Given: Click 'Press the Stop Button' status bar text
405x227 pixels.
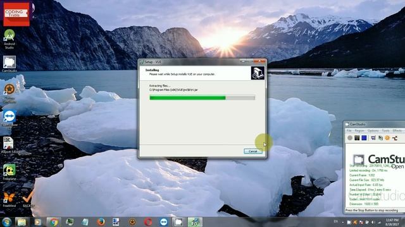Looking at the screenshot, I should coord(371,210).
